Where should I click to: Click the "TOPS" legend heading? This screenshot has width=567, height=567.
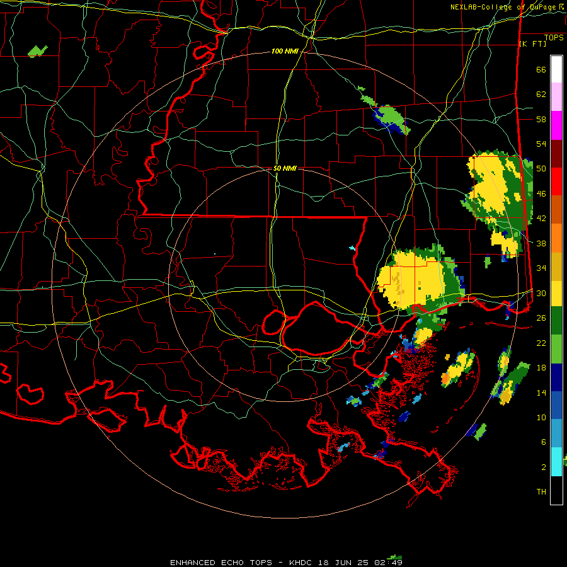(x=554, y=38)
